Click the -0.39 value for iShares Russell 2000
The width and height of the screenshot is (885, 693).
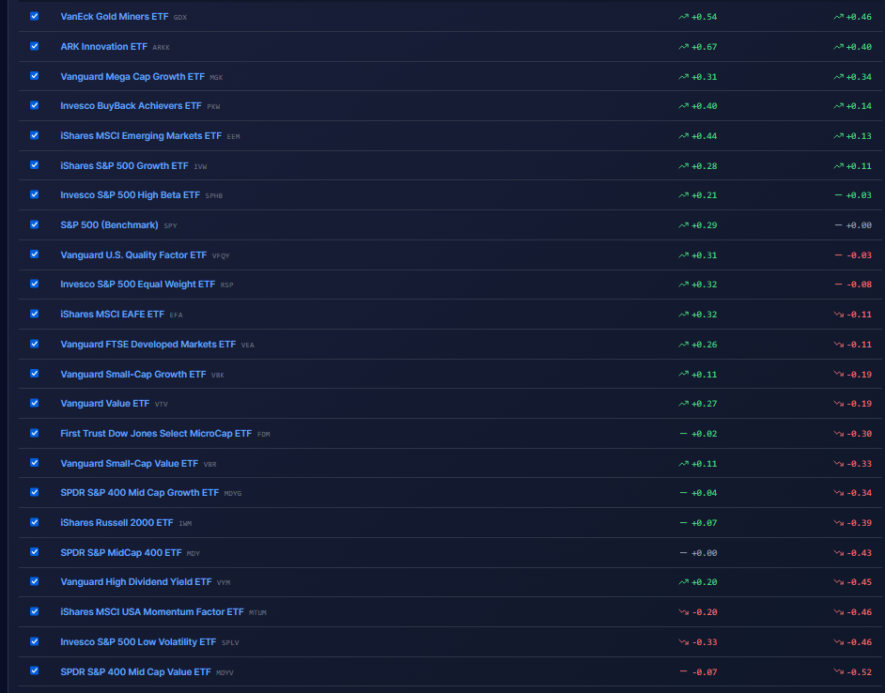(x=859, y=523)
